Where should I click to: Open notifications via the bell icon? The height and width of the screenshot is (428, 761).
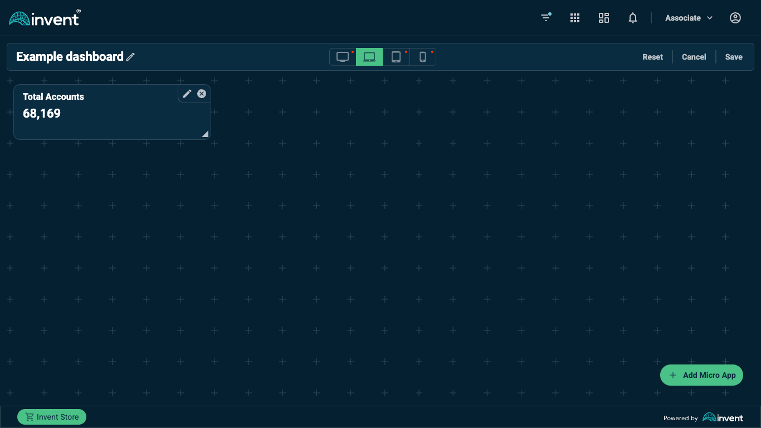tap(633, 18)
